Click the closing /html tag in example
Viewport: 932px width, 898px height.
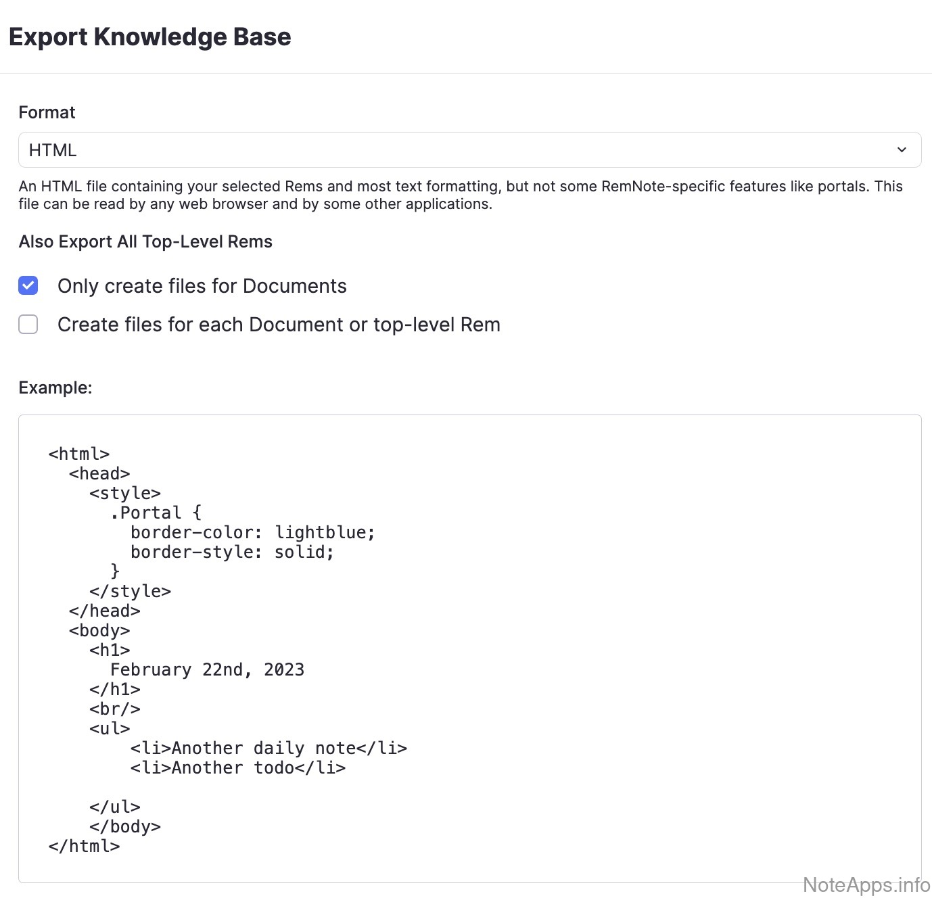coord(84,846)
